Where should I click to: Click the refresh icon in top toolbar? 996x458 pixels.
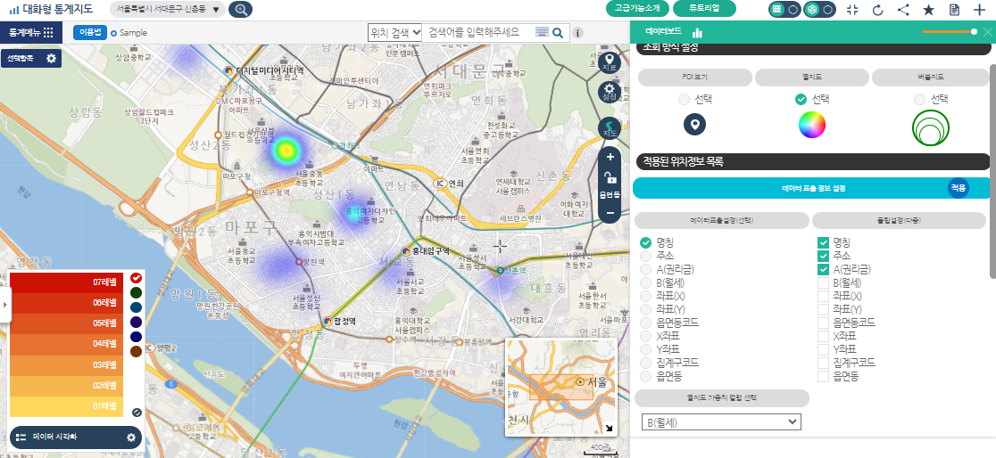(877, 10)
